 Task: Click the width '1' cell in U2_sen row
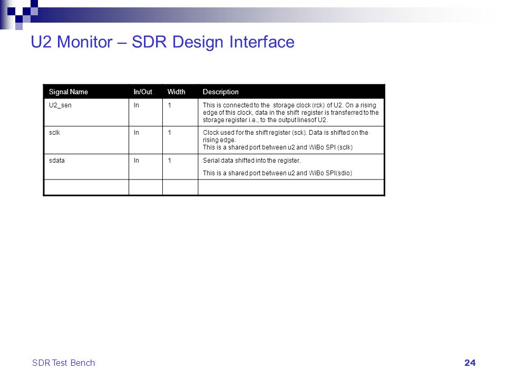pyautogui.click(x=180, y=112)
